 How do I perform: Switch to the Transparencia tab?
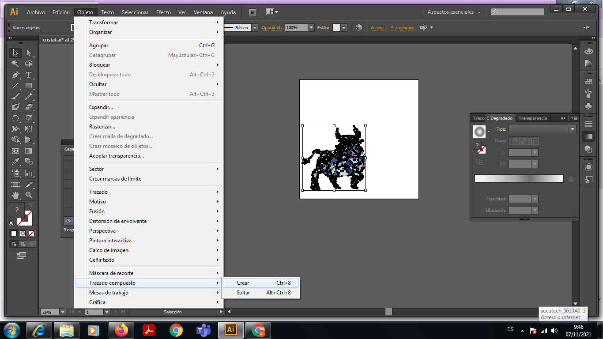533,118
